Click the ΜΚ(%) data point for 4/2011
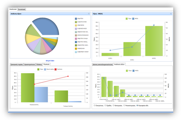Screen dimensions: 181x120 [154, 25]
